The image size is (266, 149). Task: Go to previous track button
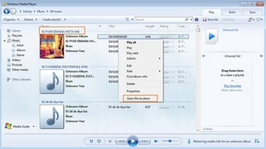coord(121,141)
